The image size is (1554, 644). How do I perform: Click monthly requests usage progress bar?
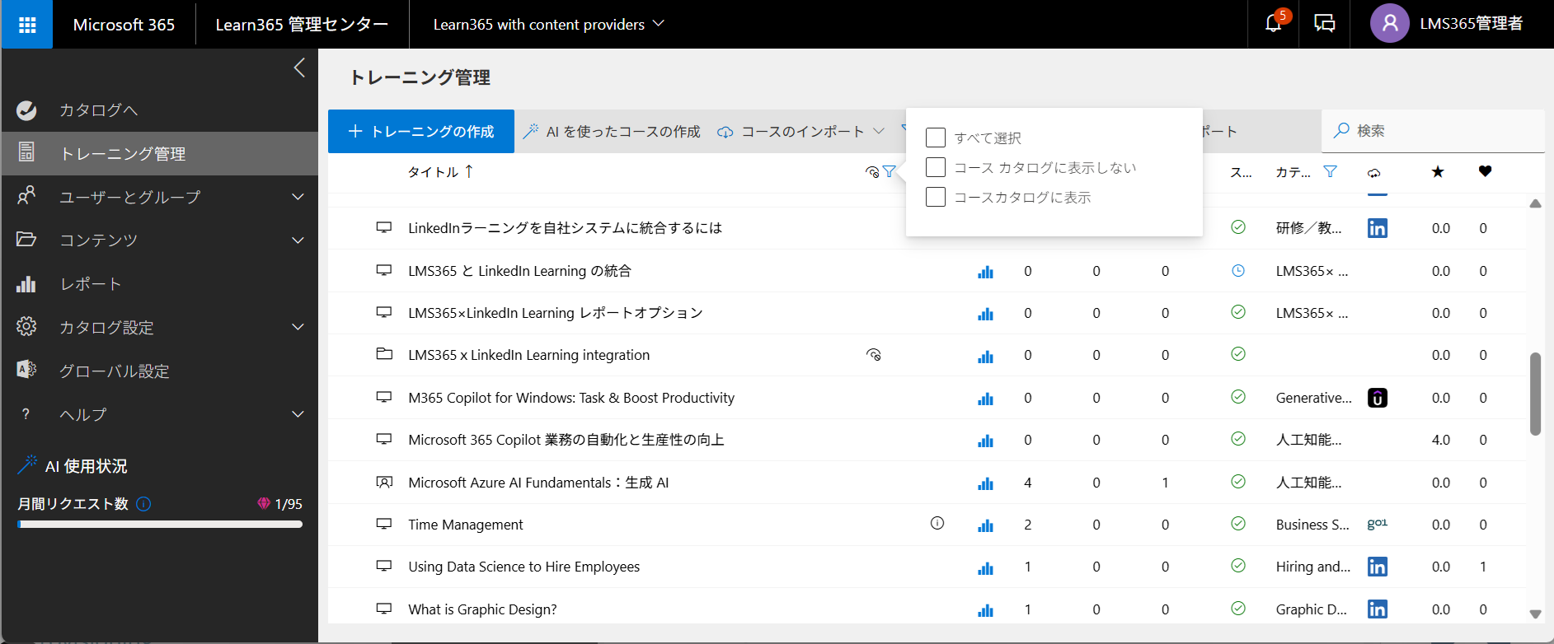pyautogui.click(x=160, y=524)
